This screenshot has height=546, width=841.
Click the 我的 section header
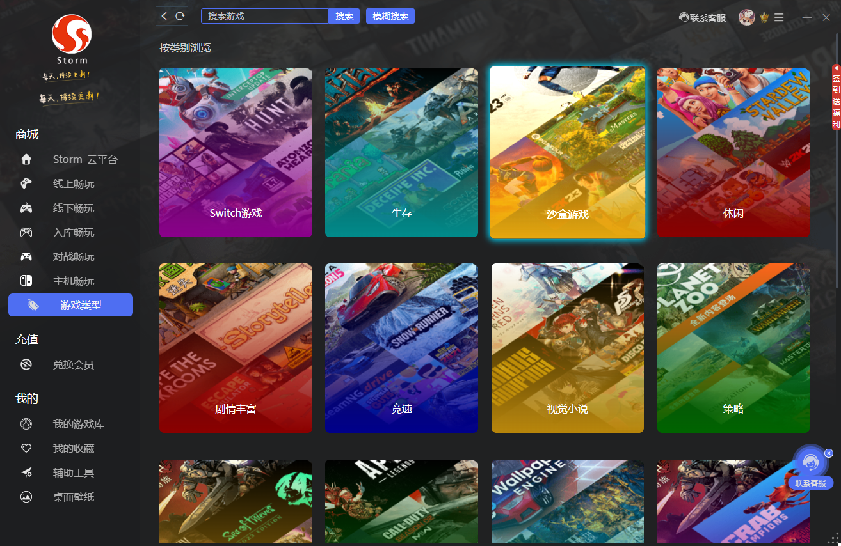(x=27, y=399)
